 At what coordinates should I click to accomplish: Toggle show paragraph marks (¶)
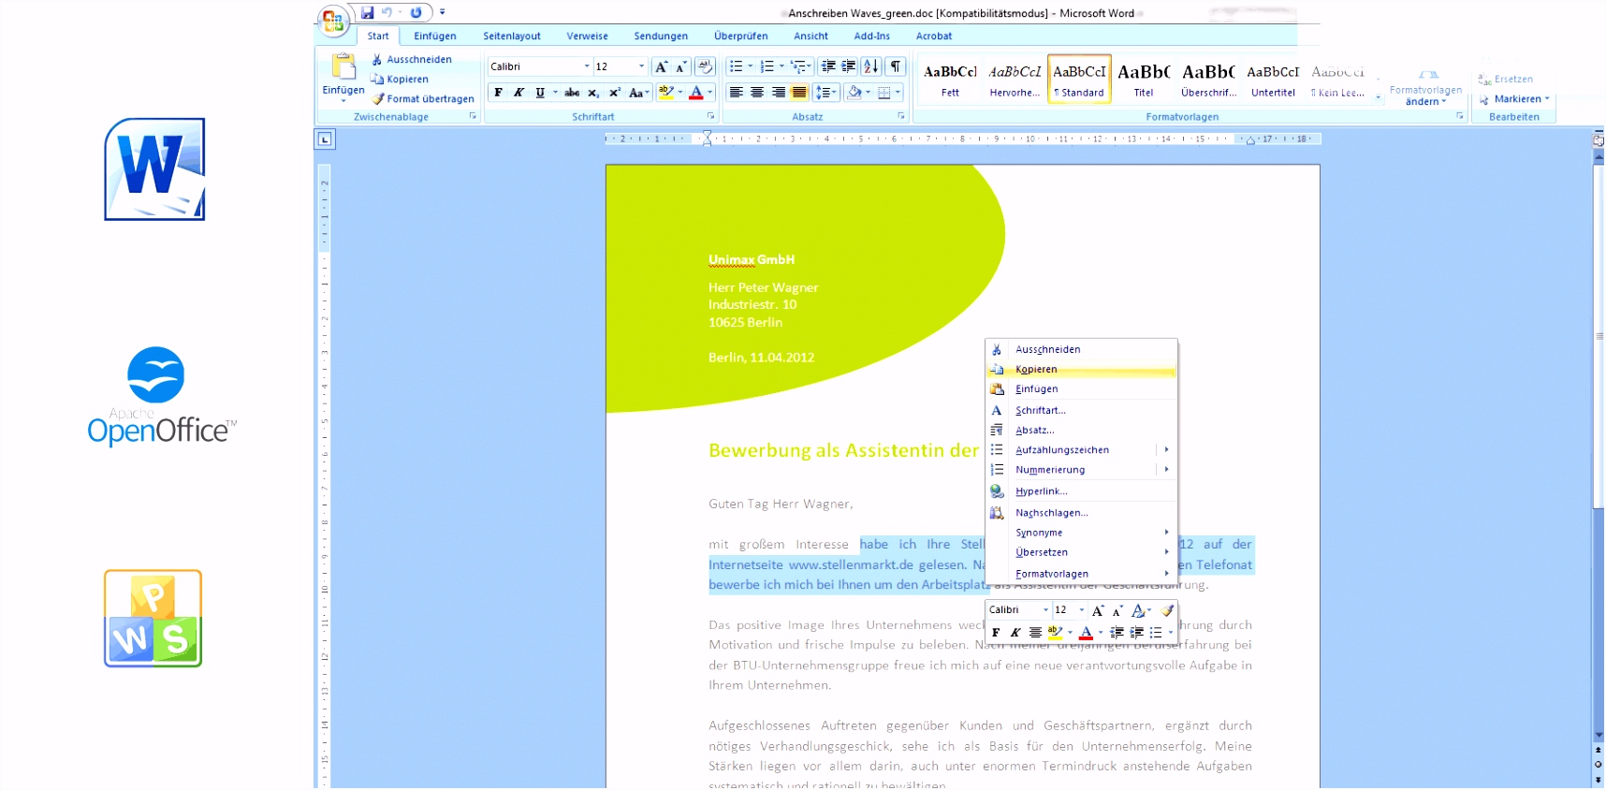point(896,66)
